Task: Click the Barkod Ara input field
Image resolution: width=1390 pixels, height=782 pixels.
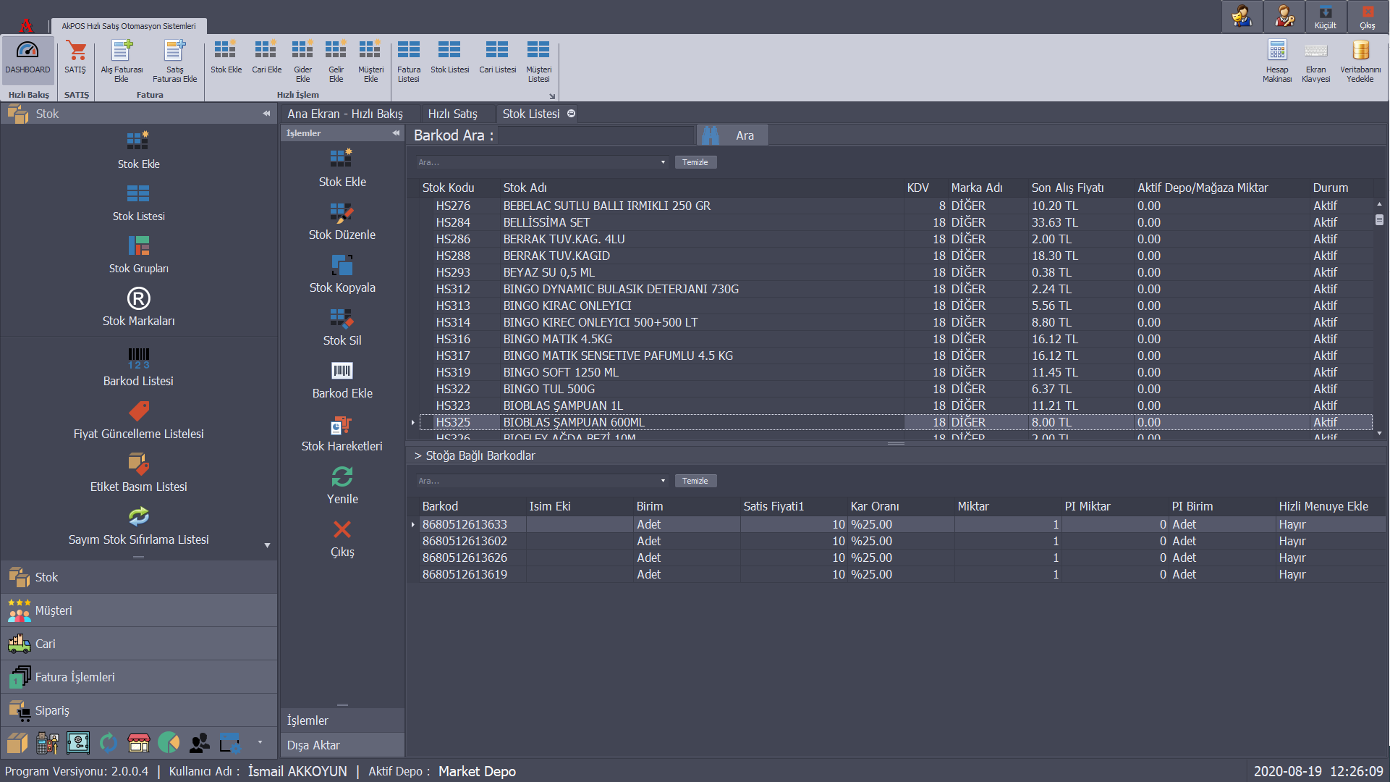Action: click(x=596, y=135)
